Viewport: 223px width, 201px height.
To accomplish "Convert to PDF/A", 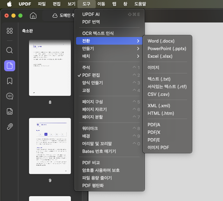I will [x=167, y=125].
